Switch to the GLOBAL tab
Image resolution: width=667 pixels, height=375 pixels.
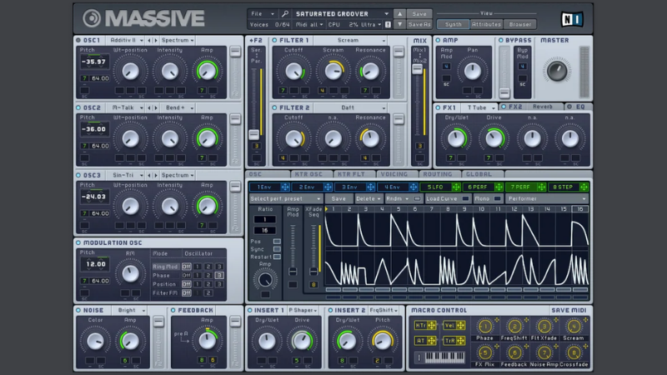482,174
